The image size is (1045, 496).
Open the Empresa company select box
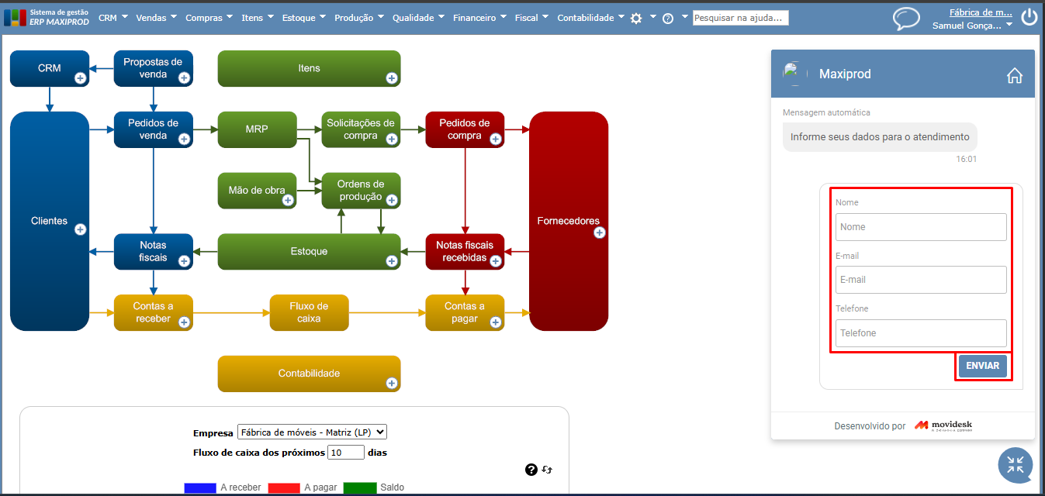click(x=312, y=432)
